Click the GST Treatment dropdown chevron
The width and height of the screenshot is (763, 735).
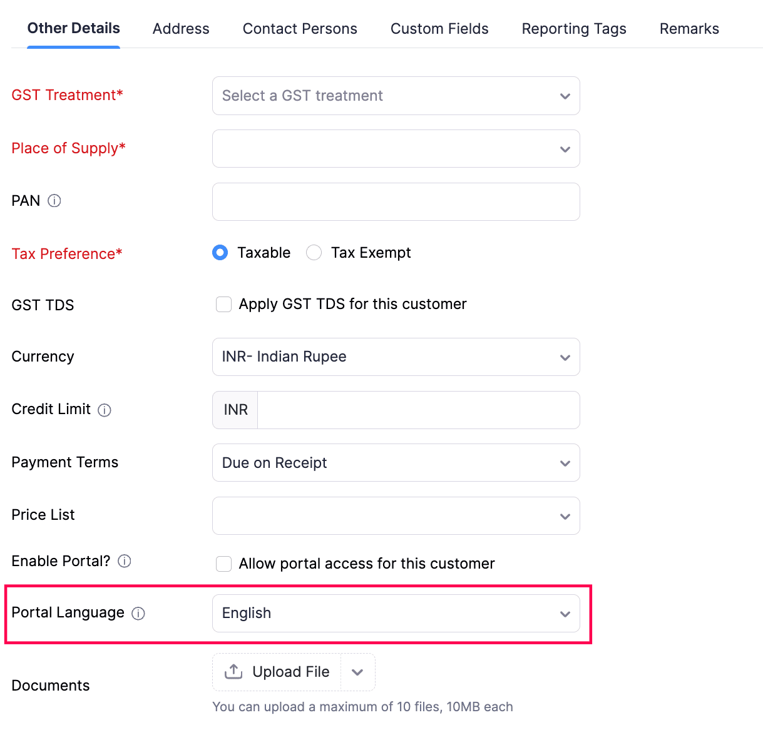tap(565, 96)
